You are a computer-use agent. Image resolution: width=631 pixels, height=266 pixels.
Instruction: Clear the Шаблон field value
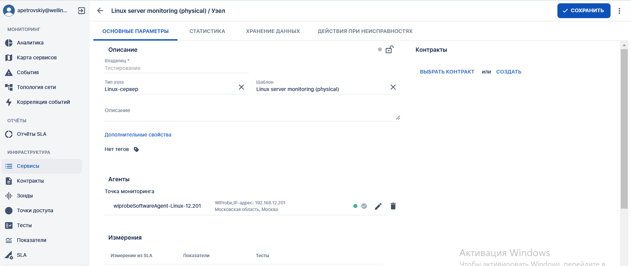pyautogui.click(x=393, y=87)
